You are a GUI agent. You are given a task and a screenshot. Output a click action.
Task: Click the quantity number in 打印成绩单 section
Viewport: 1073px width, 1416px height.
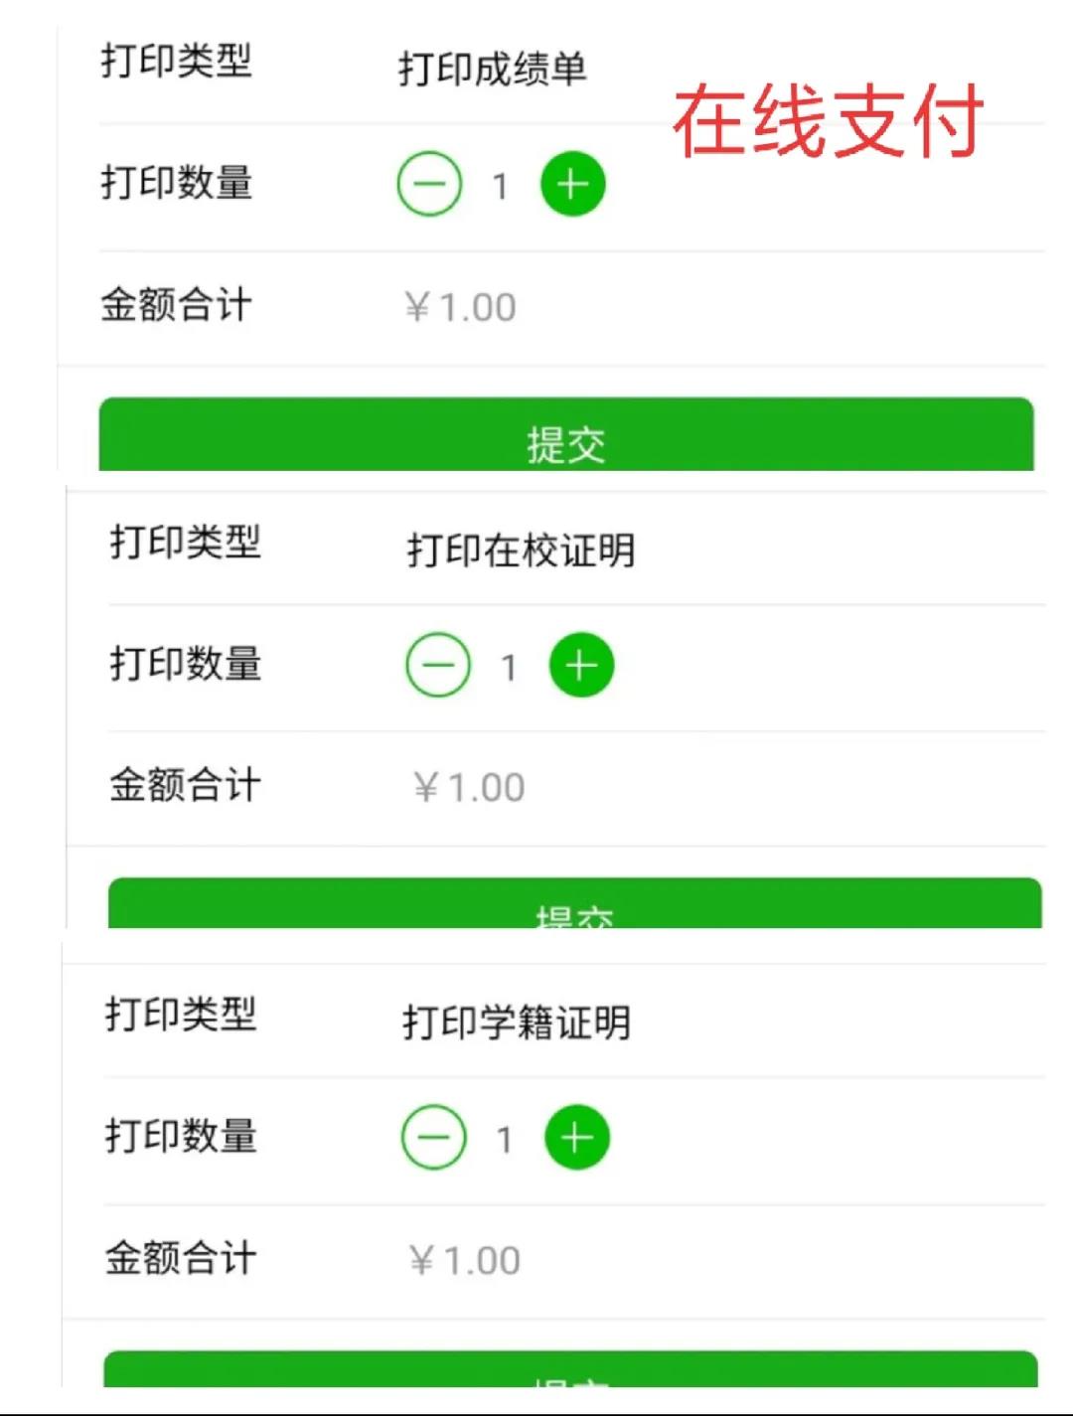pyautogui.click(x=501, y=186)
